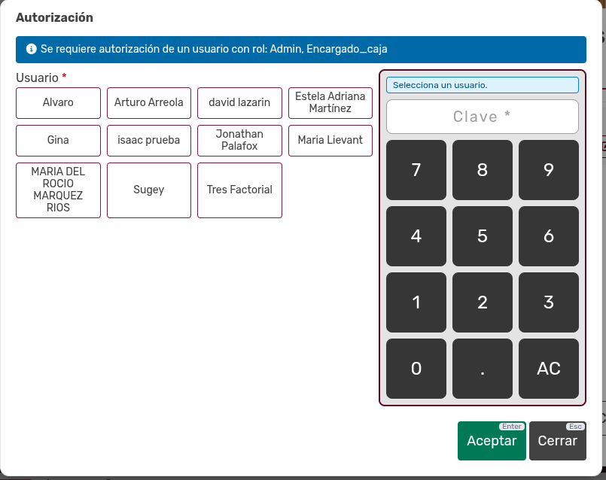Screen dimensions: 606x480
Task: Select the Sugey user button
Action: [149, 190]
